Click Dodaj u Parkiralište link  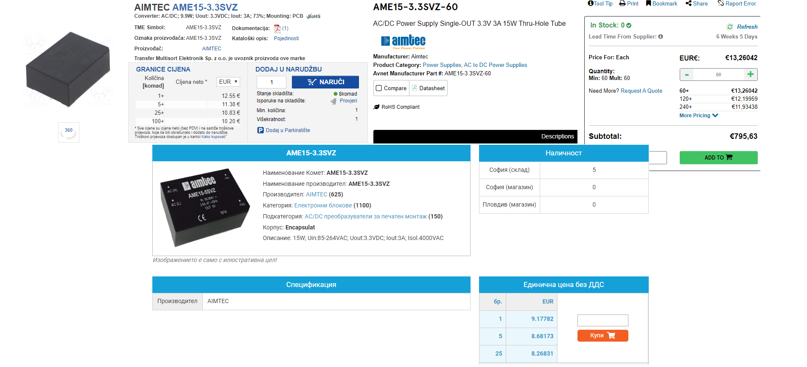click(x=288, y=130)
